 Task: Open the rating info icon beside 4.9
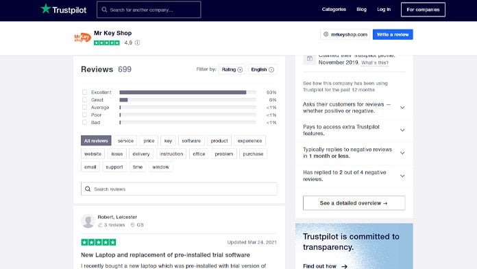(x=138, y=43)
